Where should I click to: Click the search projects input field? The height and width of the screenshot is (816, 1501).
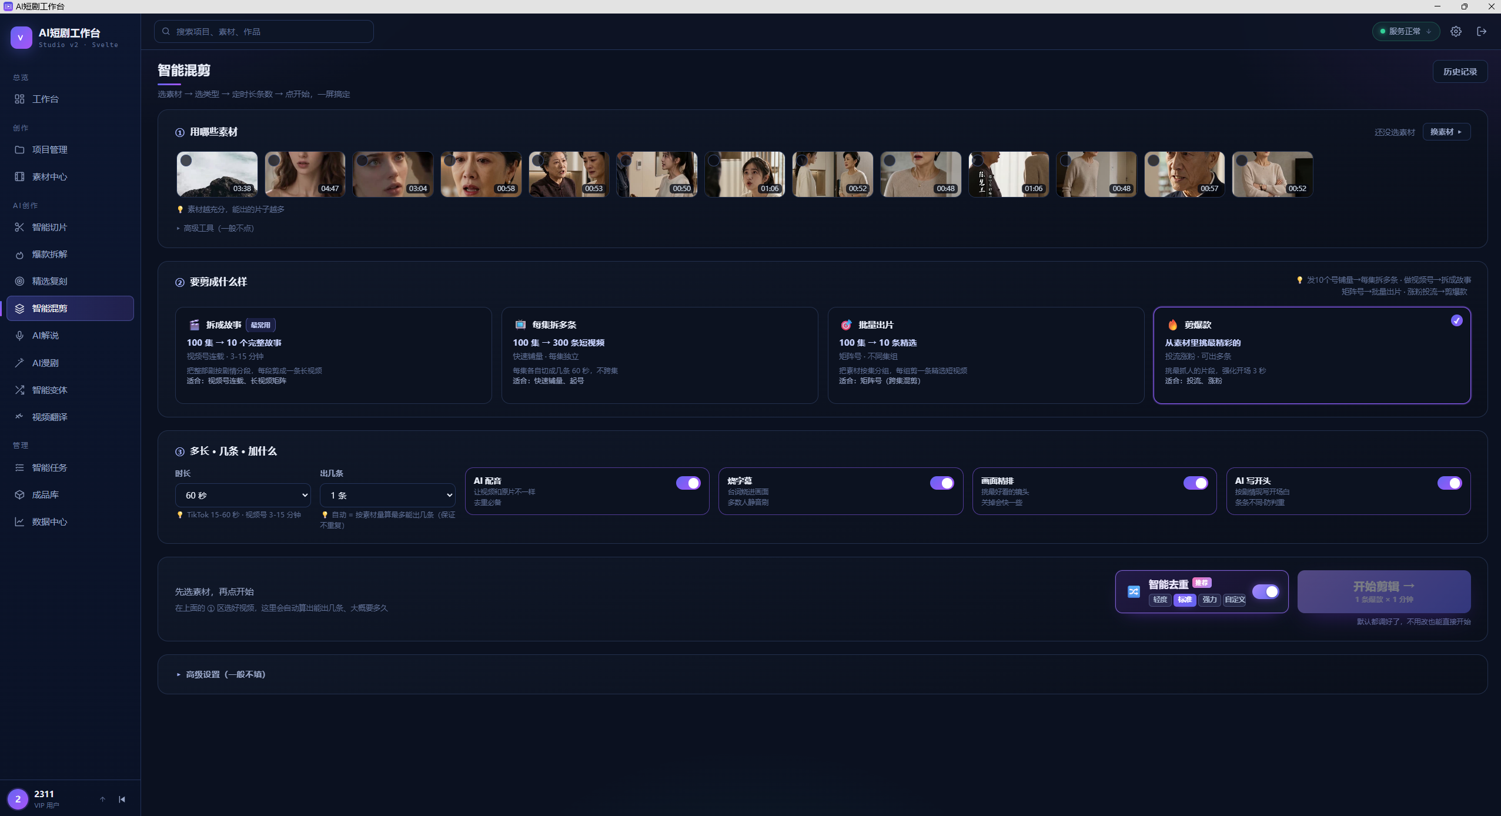tap(264, 32)
